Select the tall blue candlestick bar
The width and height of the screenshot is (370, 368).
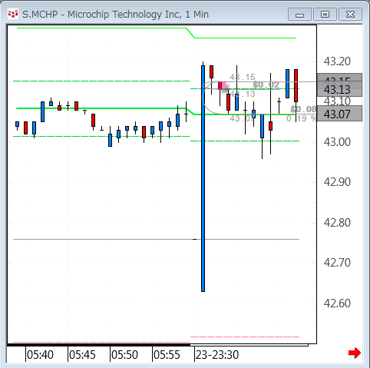coord(203,178)
